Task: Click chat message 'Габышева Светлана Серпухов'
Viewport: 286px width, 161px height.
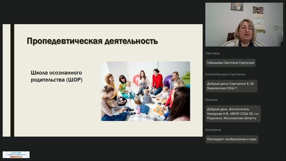Action: tap(231, 63)
